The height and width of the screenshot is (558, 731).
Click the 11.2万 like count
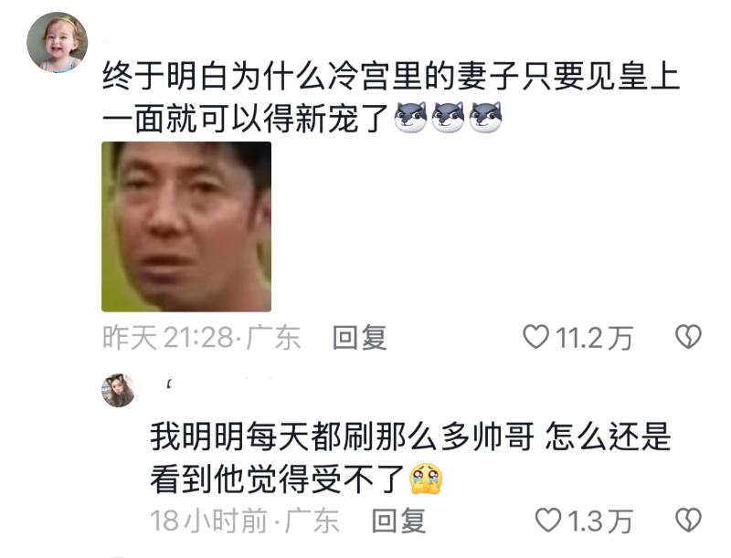coord(594,338)
